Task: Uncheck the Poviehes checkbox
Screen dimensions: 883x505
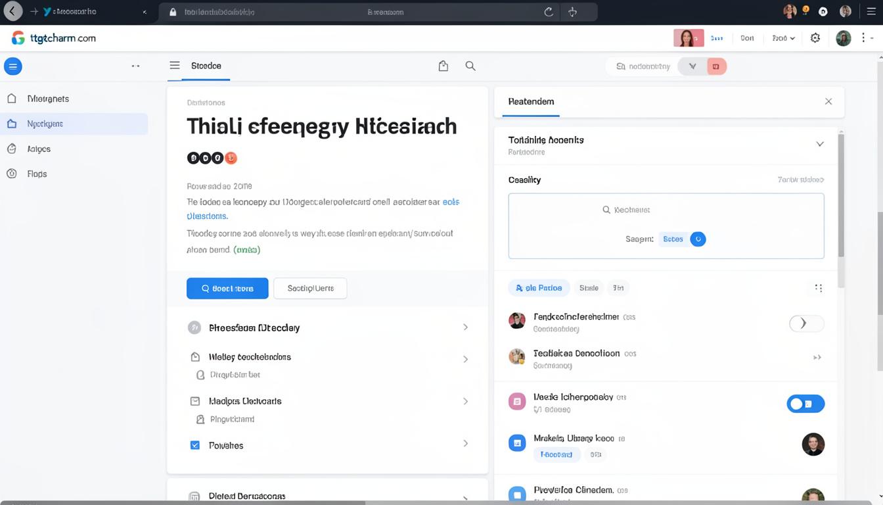Action: (x=195, y=445)
